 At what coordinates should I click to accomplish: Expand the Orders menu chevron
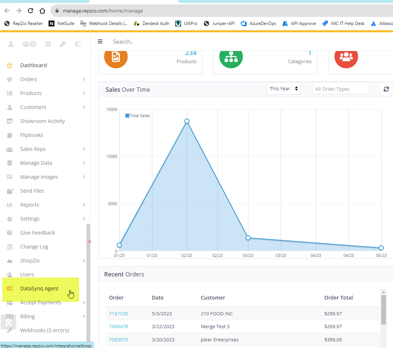tap(84, 79)
